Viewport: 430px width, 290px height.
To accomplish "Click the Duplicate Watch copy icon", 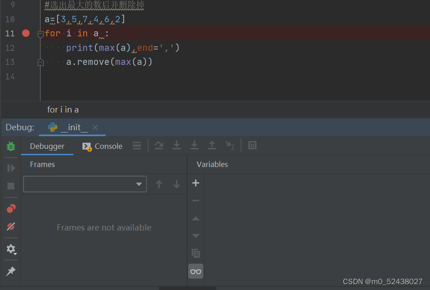I will coord(196,253).
